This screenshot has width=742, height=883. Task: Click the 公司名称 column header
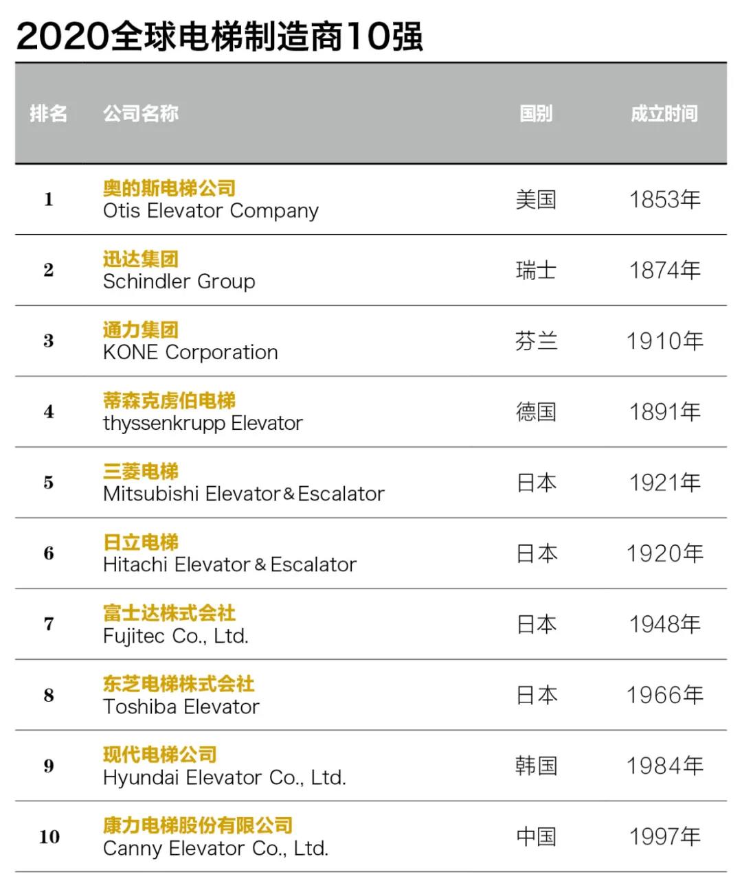pyautogui.click(x=140, y=113)
